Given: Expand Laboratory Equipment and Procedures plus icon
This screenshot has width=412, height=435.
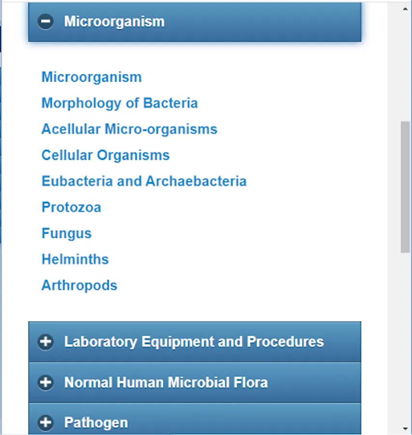Looking at the screenshot, I should (x=46, y=342).
